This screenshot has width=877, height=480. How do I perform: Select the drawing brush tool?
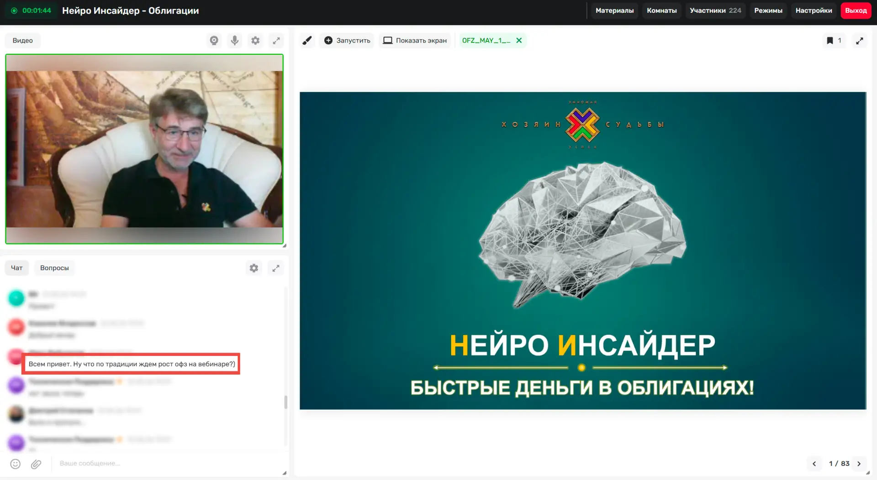click(x=307, y=41)
